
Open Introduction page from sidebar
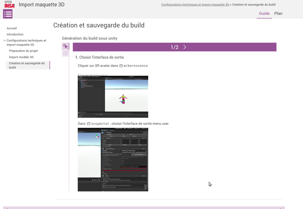[x=15, y=34]
